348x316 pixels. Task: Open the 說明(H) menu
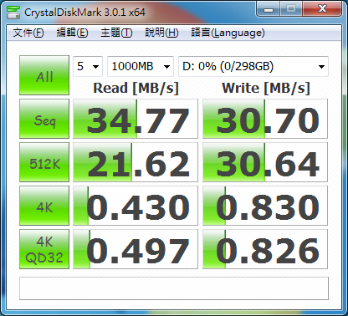[161, 33]
